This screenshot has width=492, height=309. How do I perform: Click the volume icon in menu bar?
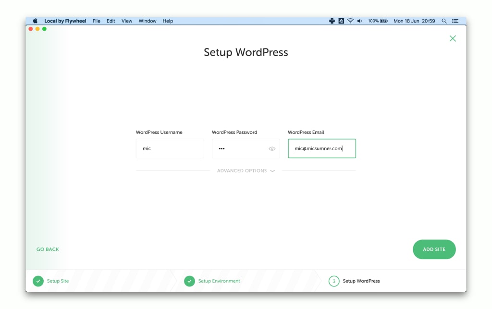359,21
